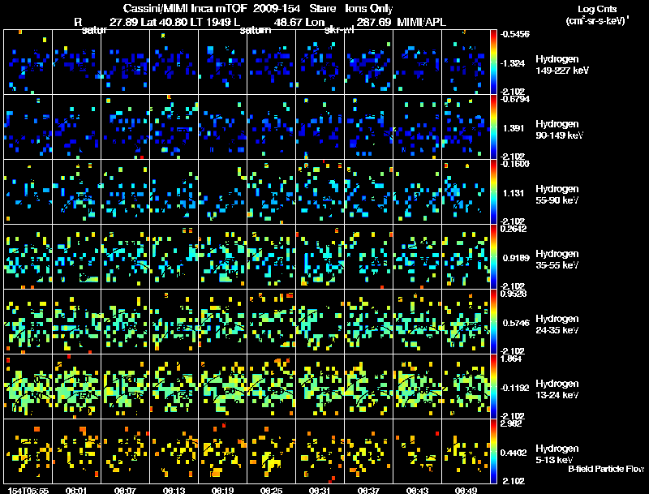The image size is (649, 494).
Task: Select the units label '(cm²-sr-s-keV)'
Action: click(x=596, y=20)
